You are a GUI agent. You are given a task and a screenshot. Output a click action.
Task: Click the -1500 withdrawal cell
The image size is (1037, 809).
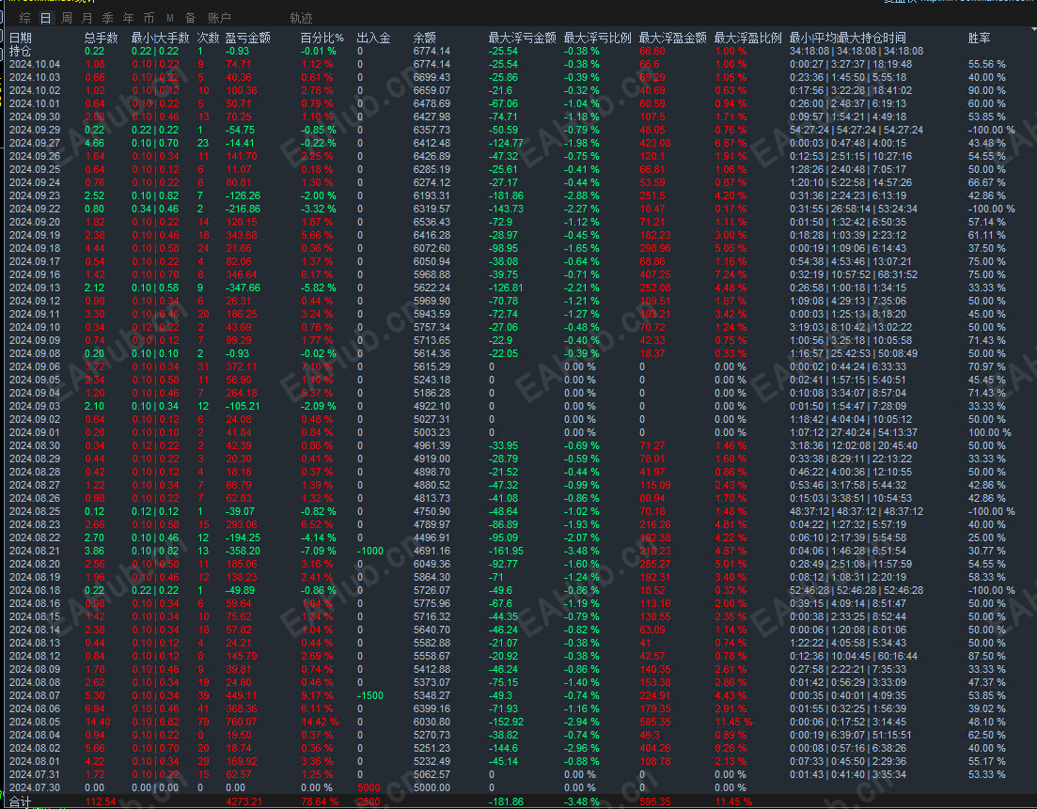(370, 695)
